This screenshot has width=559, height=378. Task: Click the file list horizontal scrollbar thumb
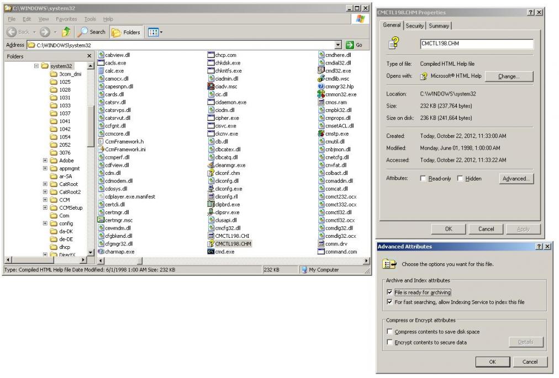tap(139, 261)
